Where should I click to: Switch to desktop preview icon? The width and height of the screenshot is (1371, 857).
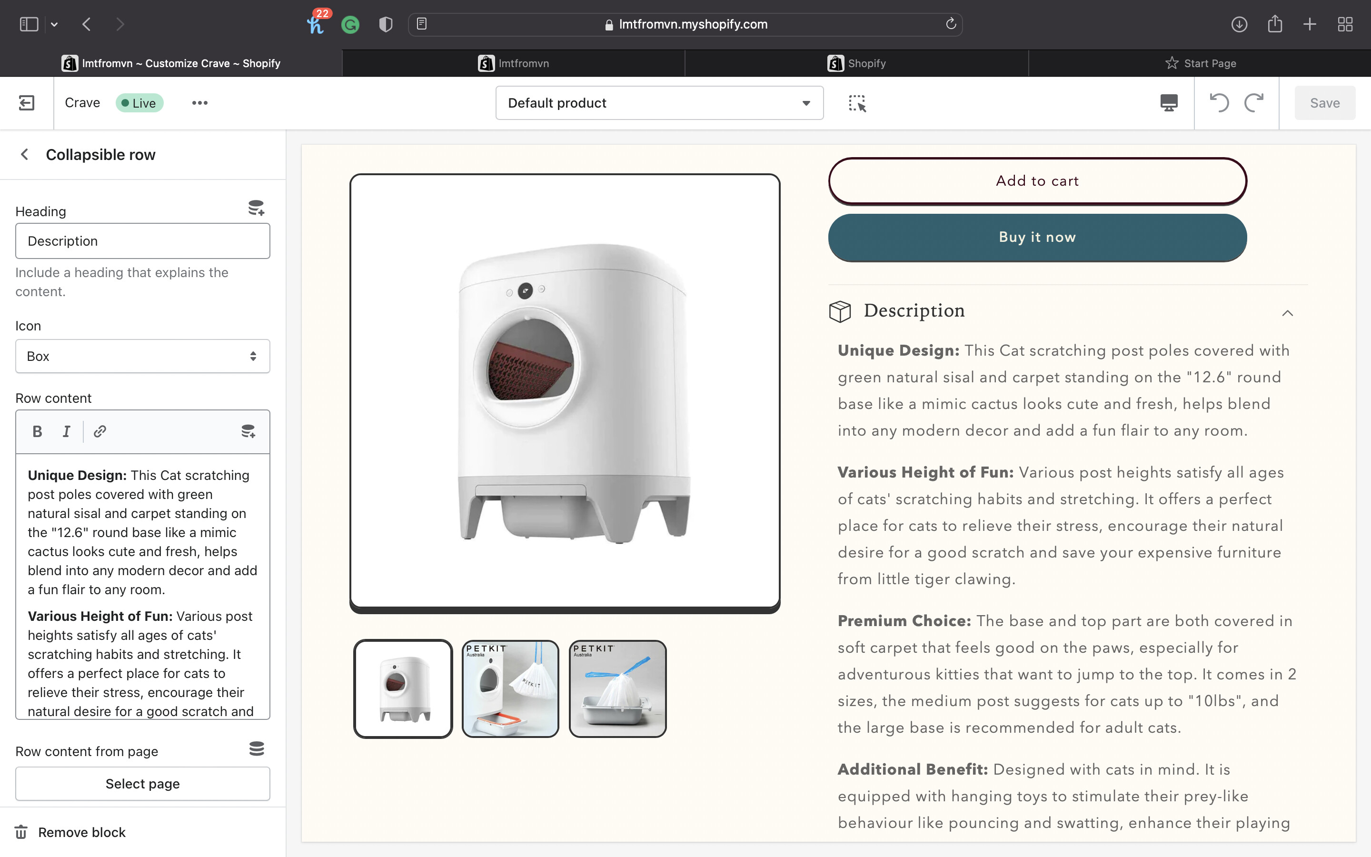tap(1169, 102)
